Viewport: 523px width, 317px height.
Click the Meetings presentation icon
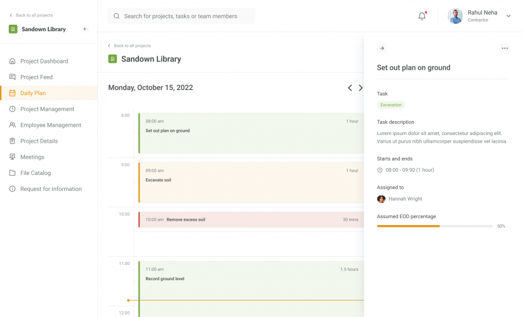click(12, 157)
